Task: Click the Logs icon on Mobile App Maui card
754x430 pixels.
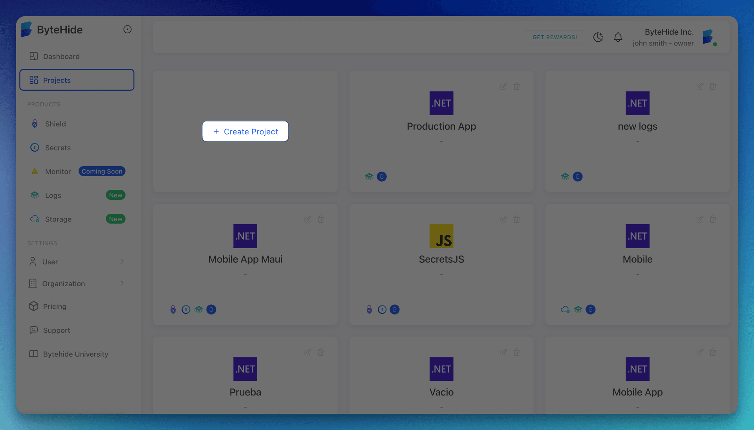Action: [x=199, y=309]
